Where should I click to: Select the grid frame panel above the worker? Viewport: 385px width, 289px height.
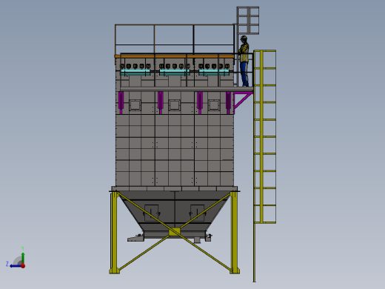(x=248, y=21)
